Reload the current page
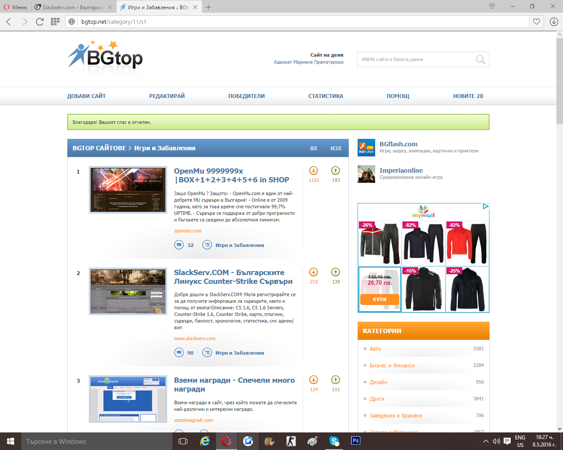 [x=40, y=22]
